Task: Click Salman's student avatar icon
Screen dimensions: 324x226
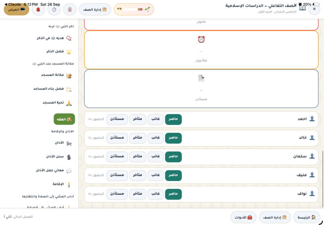Action: tap(312, 156)
